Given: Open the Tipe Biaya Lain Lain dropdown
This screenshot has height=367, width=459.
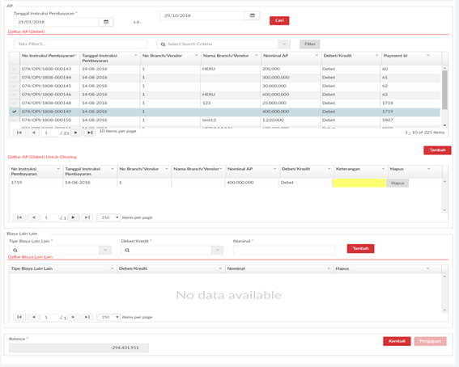Looking at the screenshot, I should 105,250.
